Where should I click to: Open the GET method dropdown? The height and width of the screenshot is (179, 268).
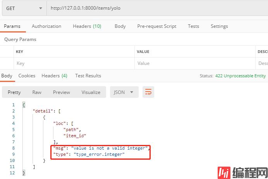(x=23, y=8)
